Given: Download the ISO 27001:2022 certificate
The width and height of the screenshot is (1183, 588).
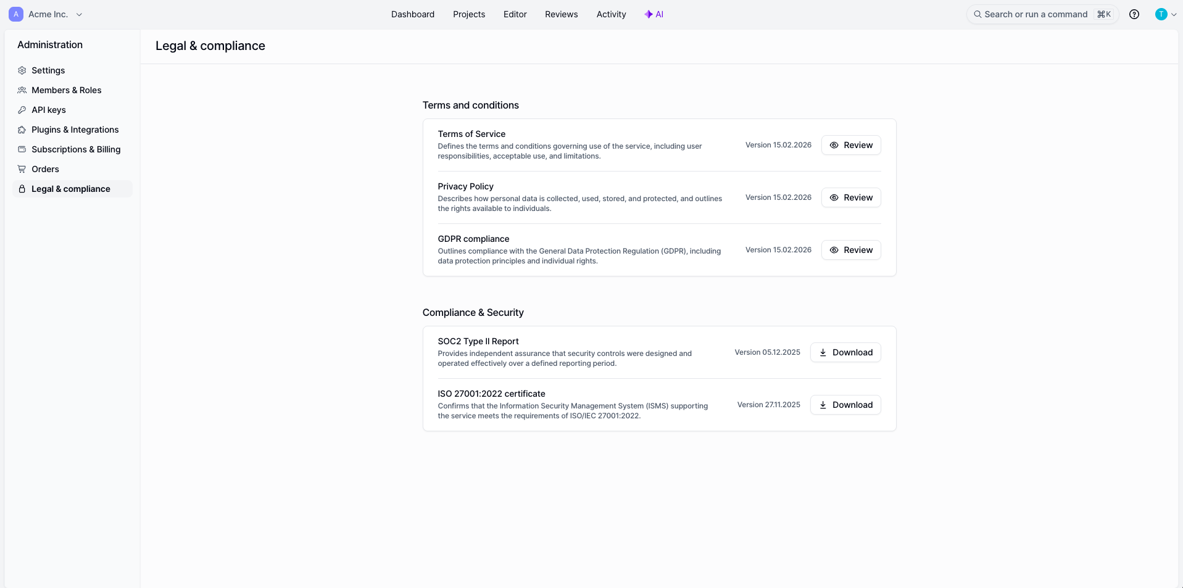Looking at the screenshot, I should [x=845, y=405].
